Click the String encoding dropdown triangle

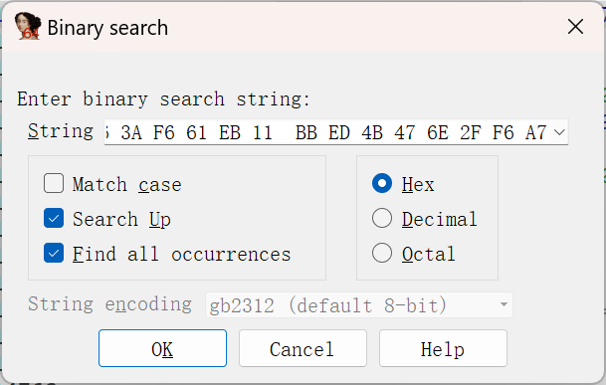point(504,304)
